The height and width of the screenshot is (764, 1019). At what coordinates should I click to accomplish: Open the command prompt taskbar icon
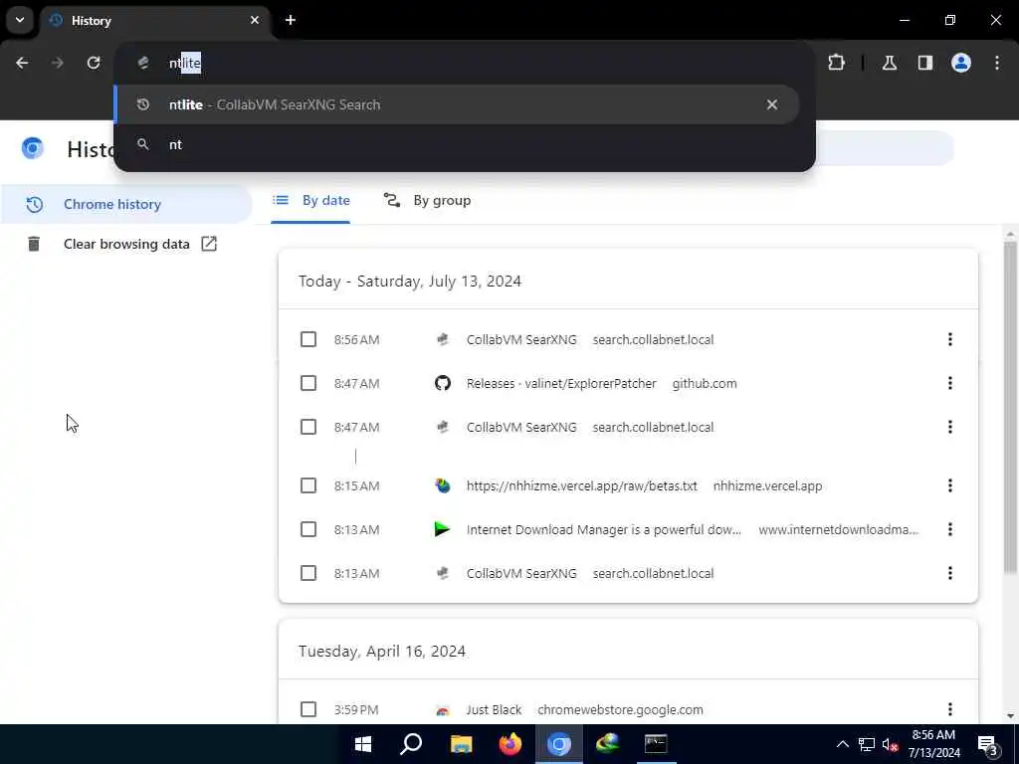tap(656, 744)
